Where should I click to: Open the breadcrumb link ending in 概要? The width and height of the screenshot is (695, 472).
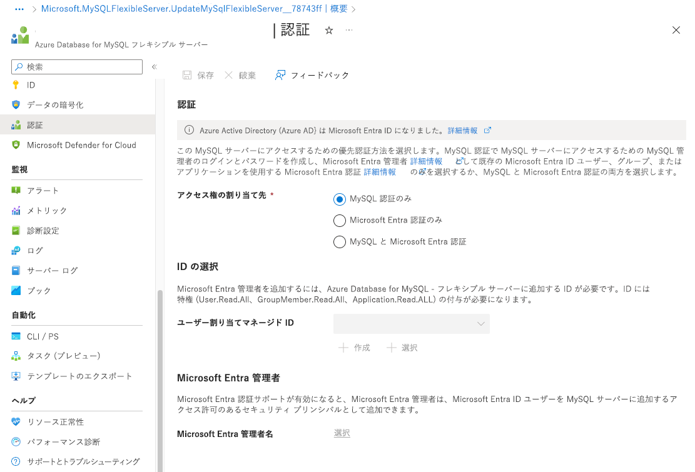[194, 9]
